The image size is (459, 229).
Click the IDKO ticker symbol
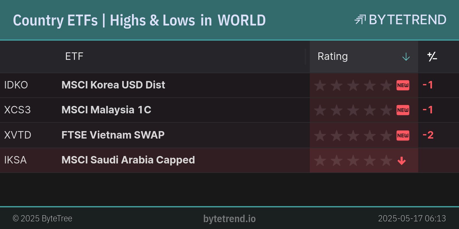click(x=16, y=85)
